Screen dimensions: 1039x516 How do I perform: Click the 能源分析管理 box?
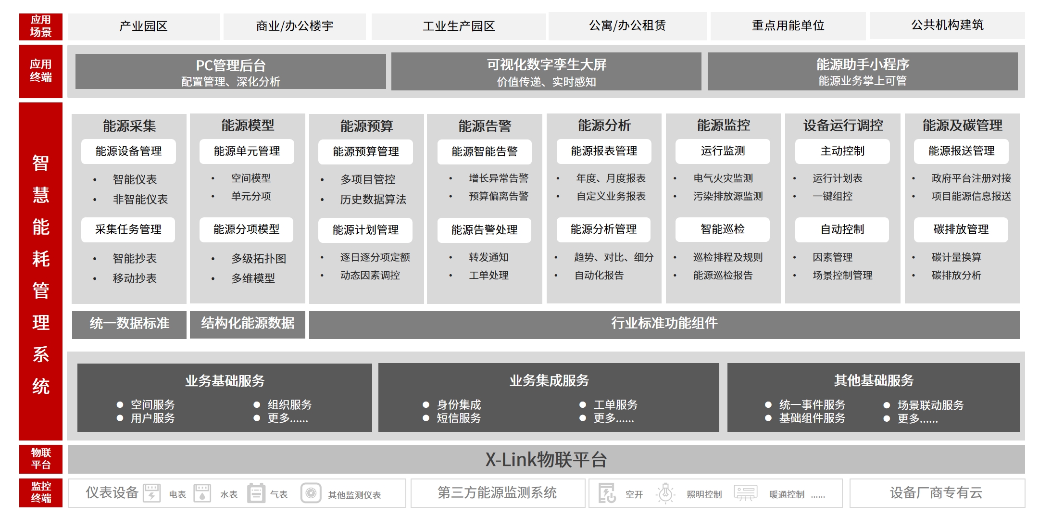pyautogui.click(x=604, y=230)
